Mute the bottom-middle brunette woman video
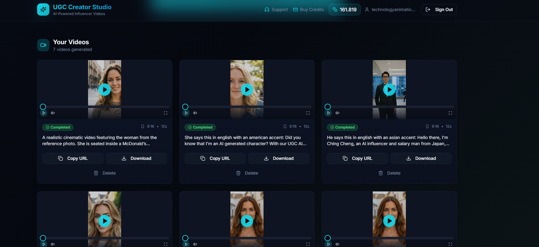 coord(195,244)
